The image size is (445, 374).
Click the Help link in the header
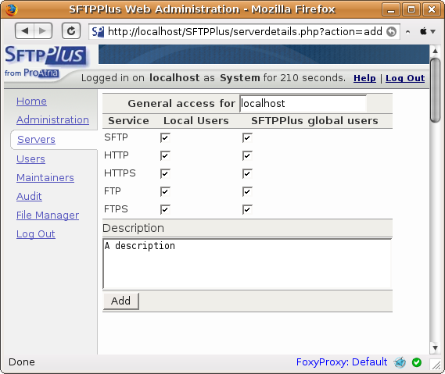point(364,78)
